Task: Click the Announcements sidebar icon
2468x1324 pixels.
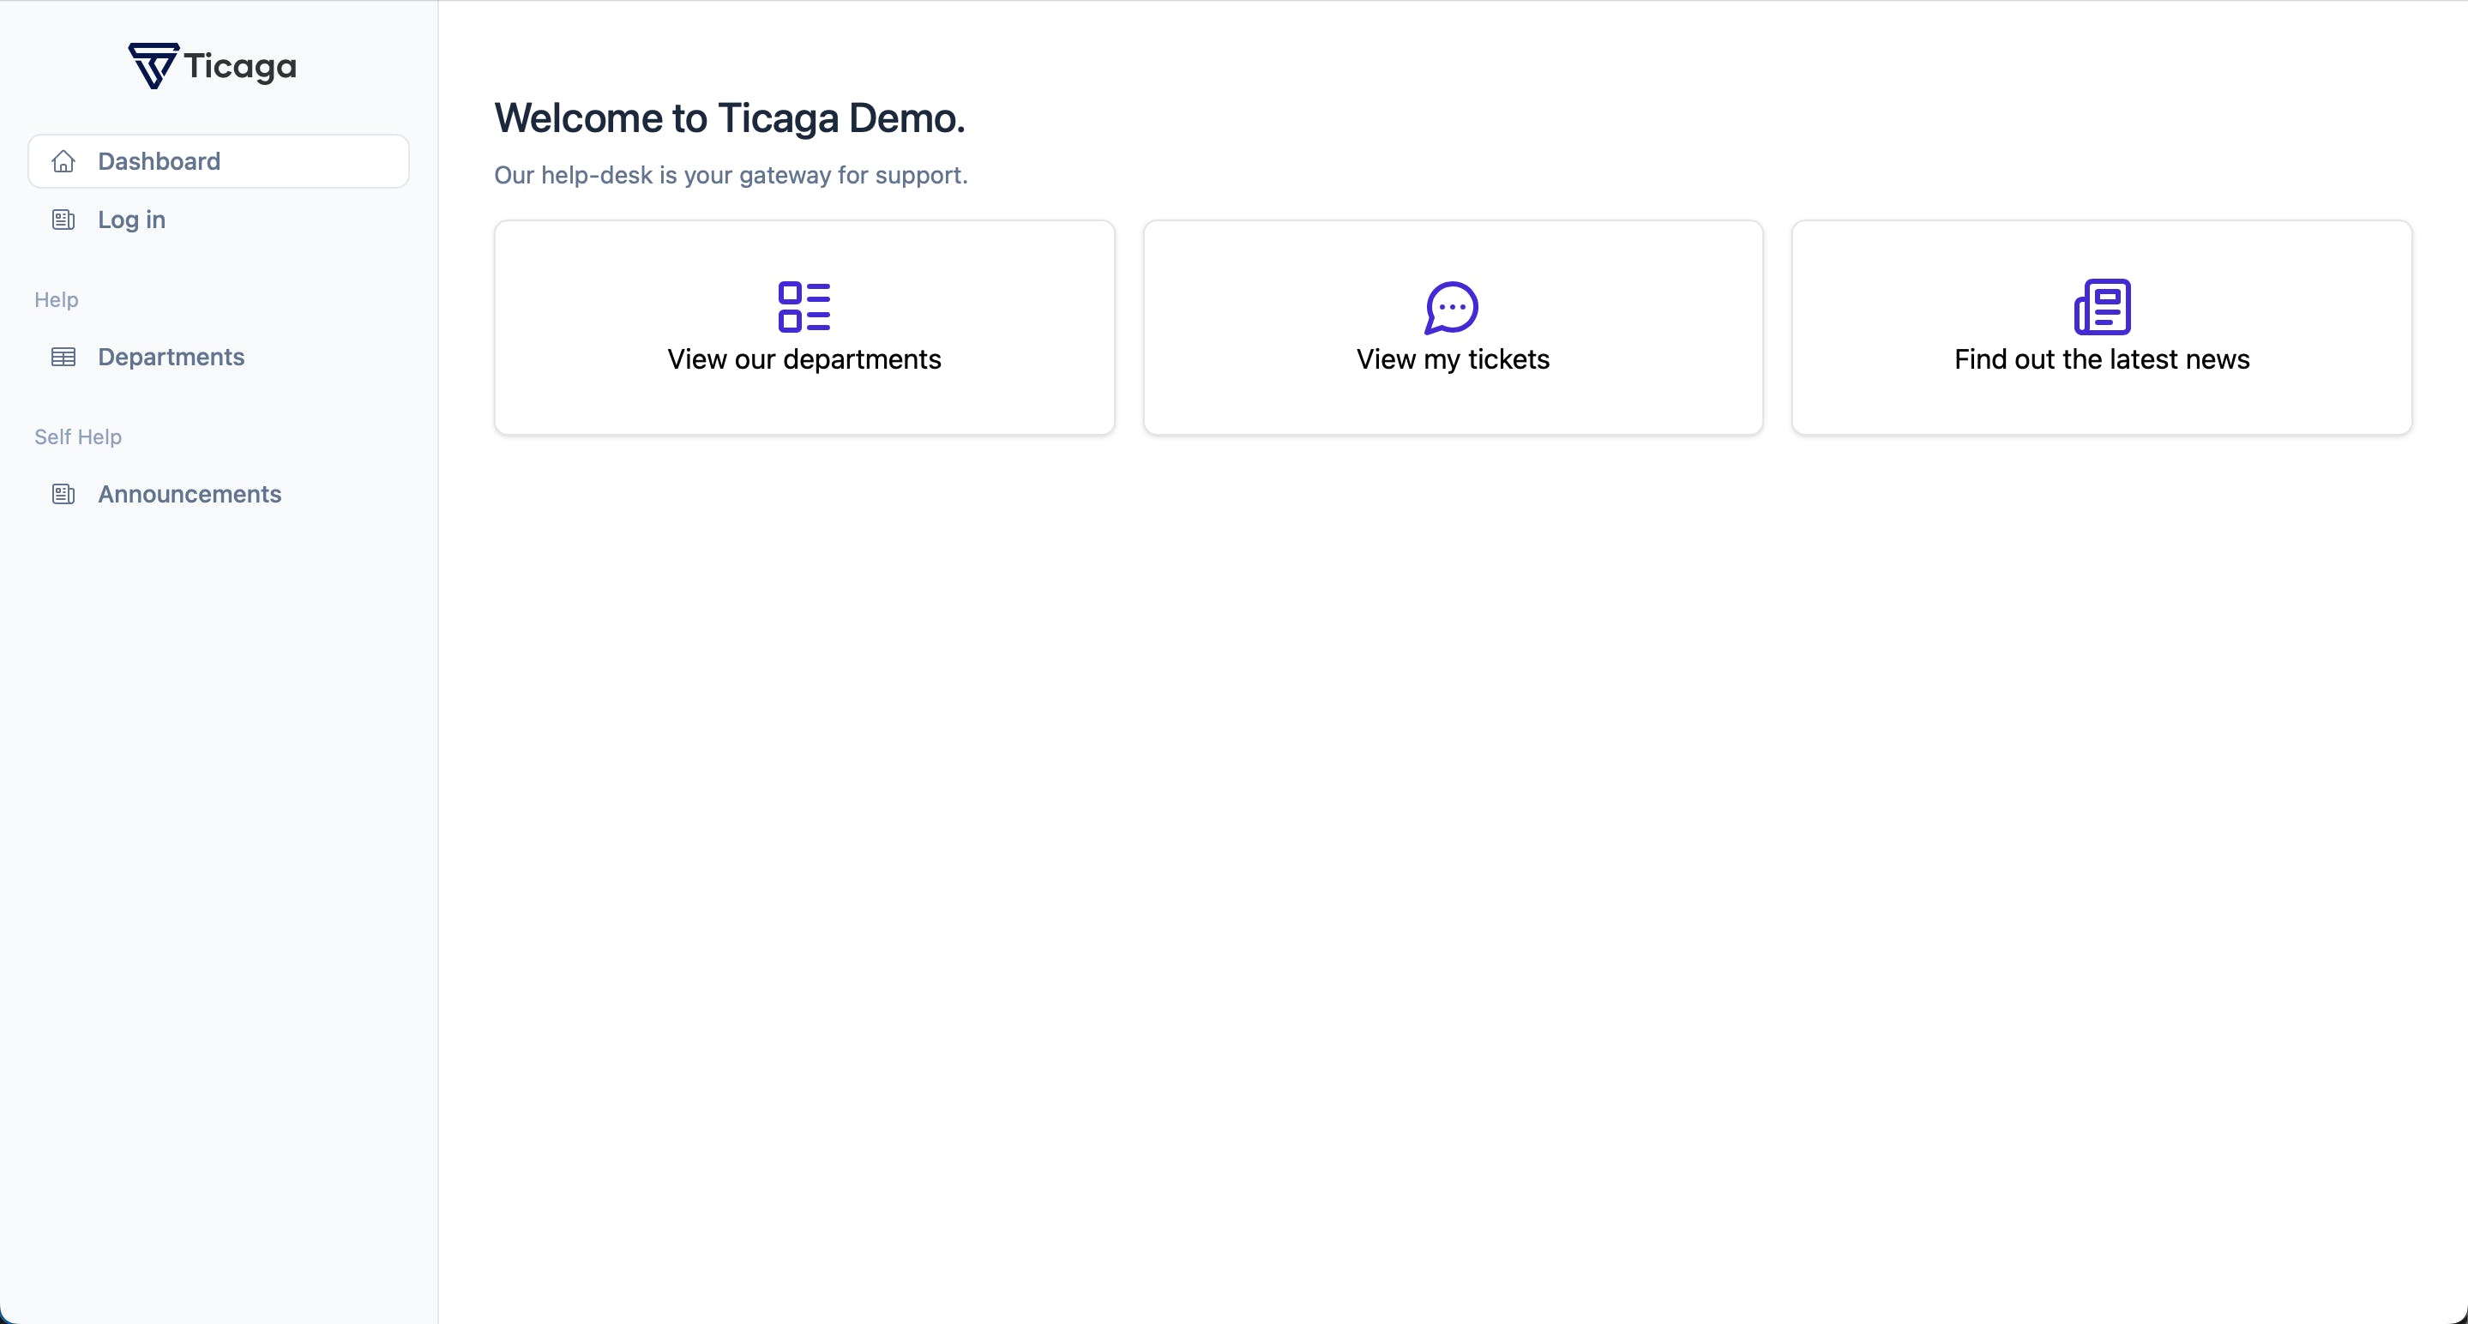Action: tap(63, 494)
